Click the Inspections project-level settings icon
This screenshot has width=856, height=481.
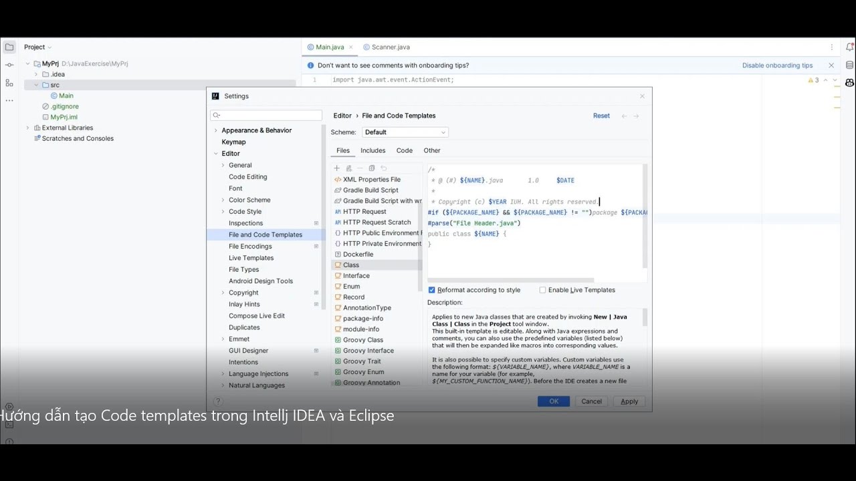(316, 223)
